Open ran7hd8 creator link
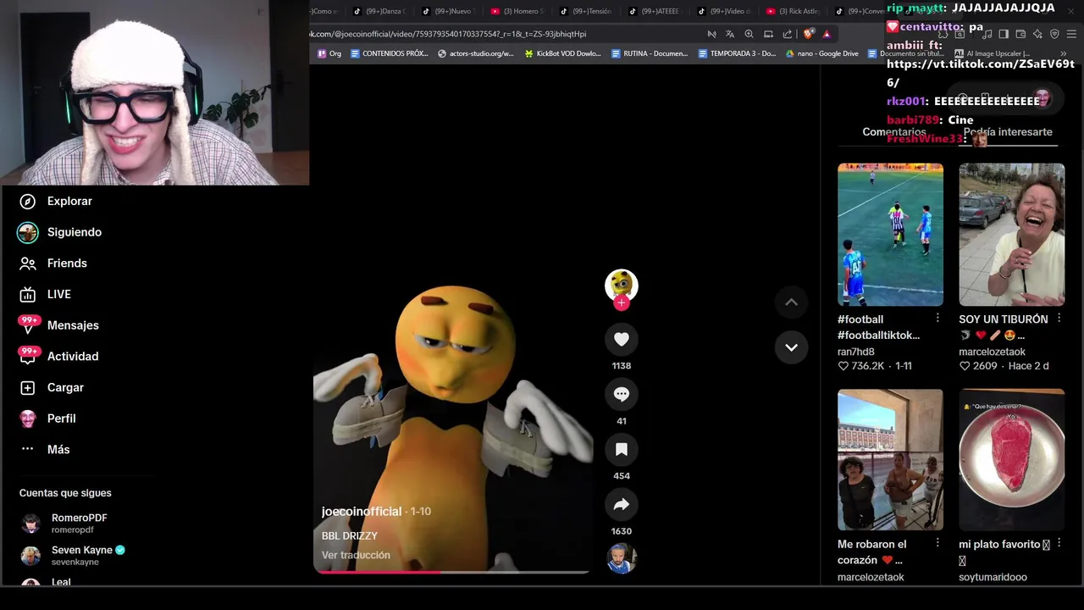The image size is (1084, 610). click(x=855, y=352)
